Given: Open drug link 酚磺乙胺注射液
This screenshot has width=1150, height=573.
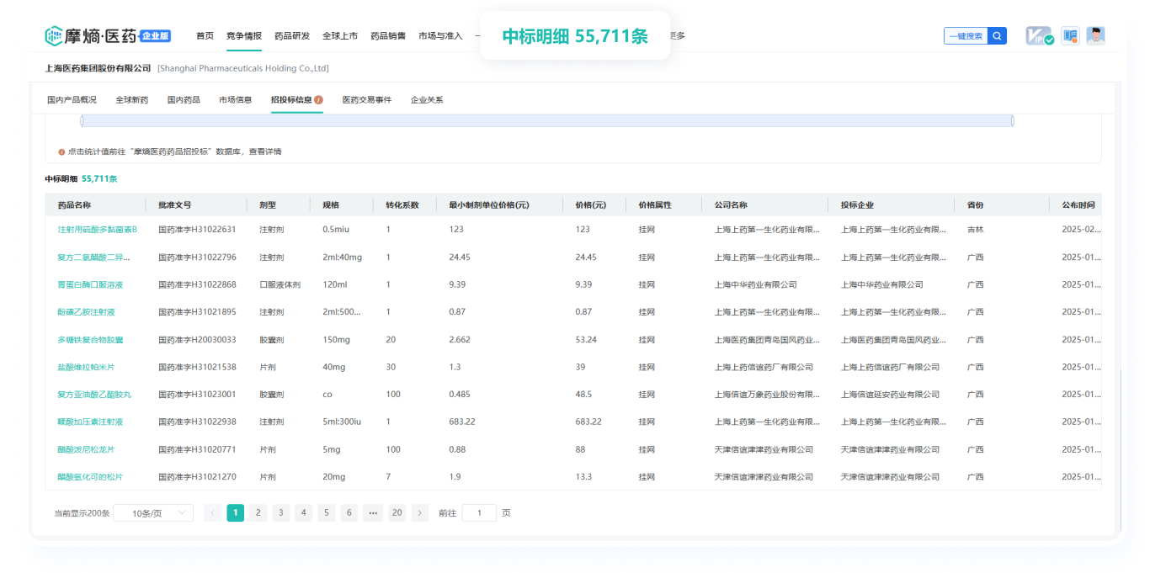Looking at the screenshot, I should click(86, 311).
